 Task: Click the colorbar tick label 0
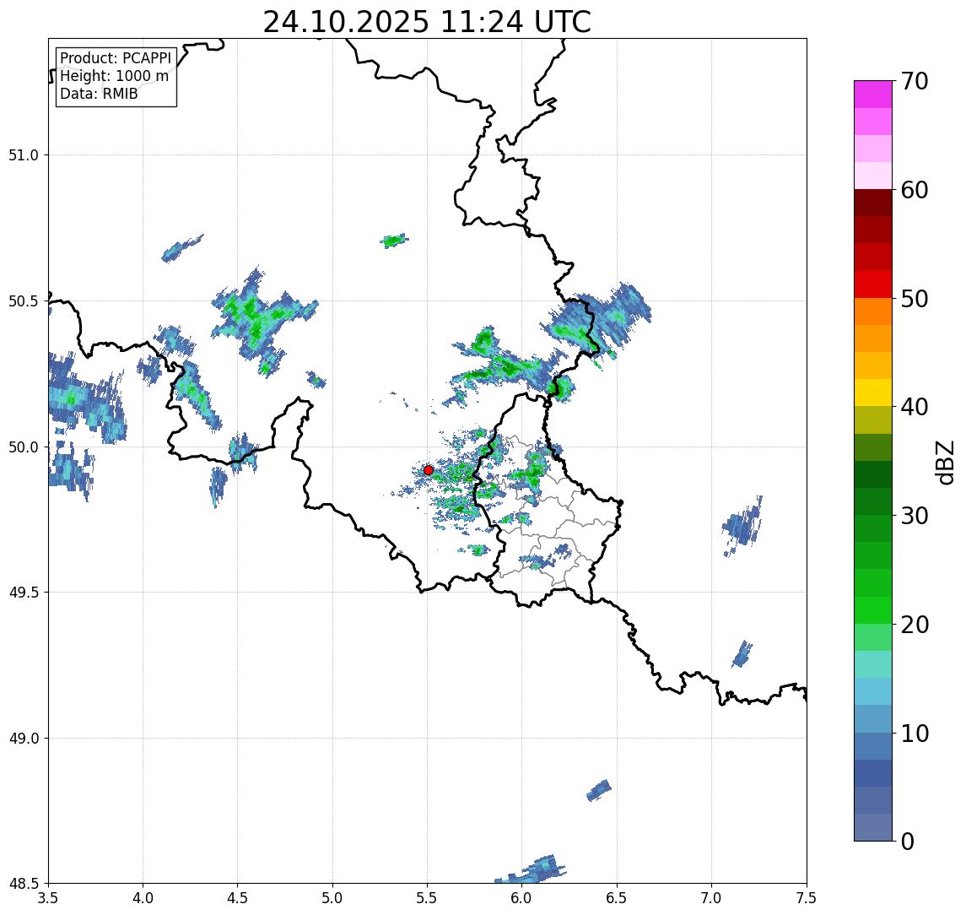click(908, 841)
